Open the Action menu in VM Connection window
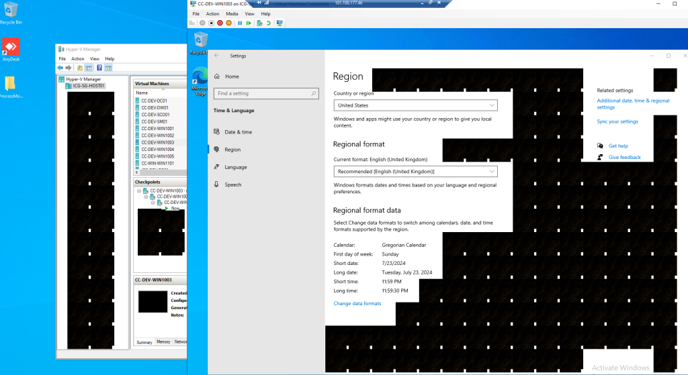 pyautogui.click(x=212, y=13)
